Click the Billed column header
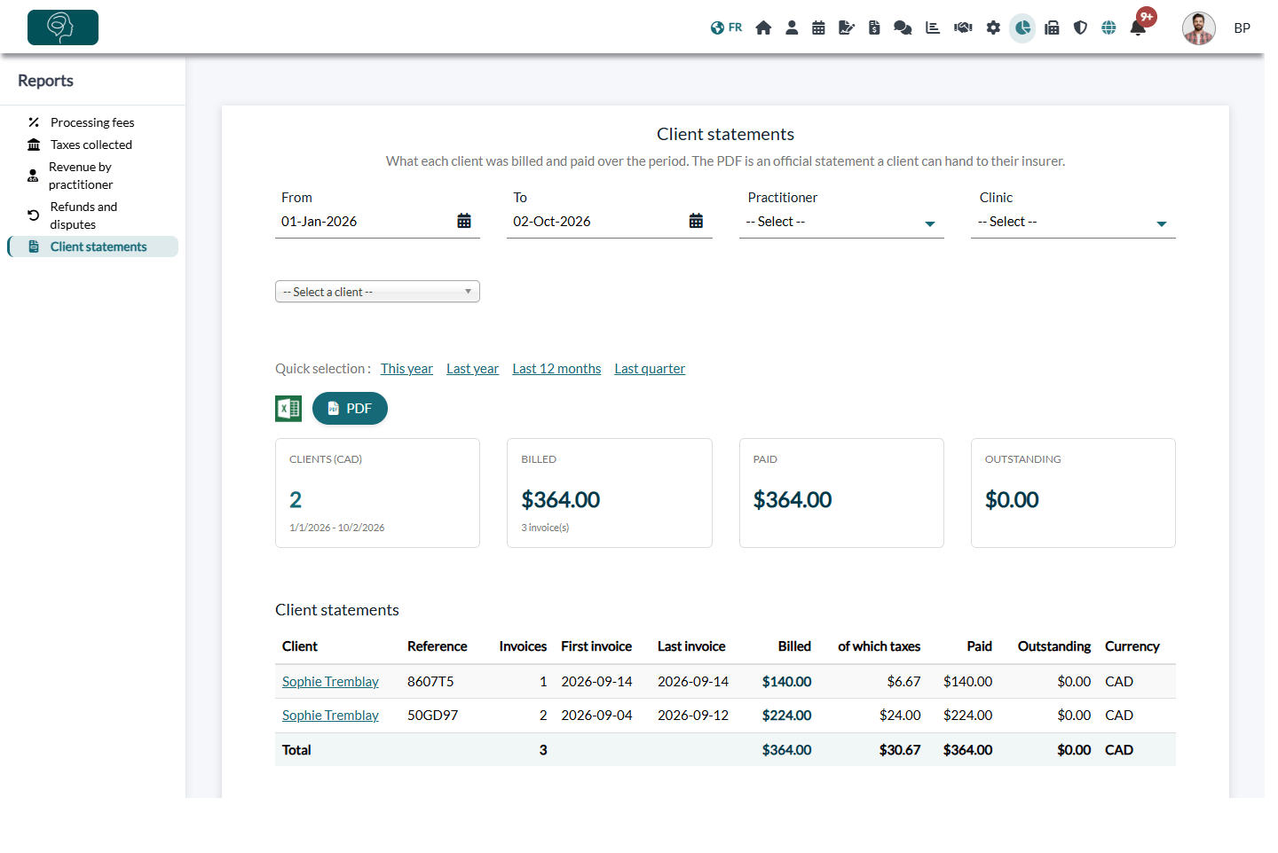The height and width of the screenshot is (853, 1278). pyautogui.click(x=794, y=646)
